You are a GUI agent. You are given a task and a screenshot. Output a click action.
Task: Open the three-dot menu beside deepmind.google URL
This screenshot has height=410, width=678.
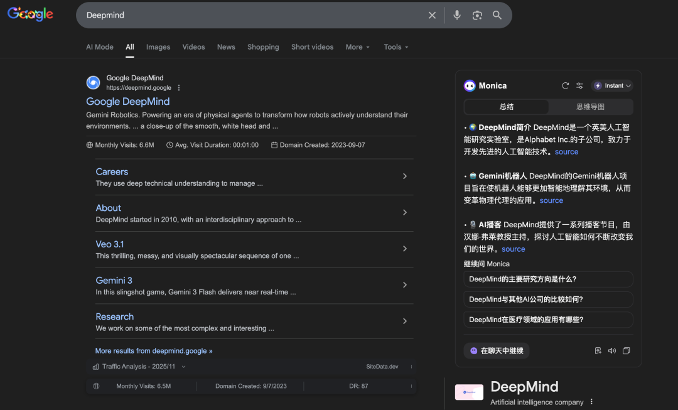pos(178,88)
